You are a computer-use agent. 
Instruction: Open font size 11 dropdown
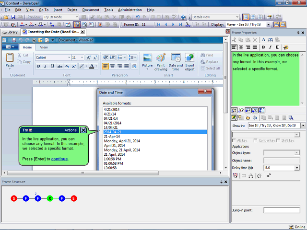point(82,57)
